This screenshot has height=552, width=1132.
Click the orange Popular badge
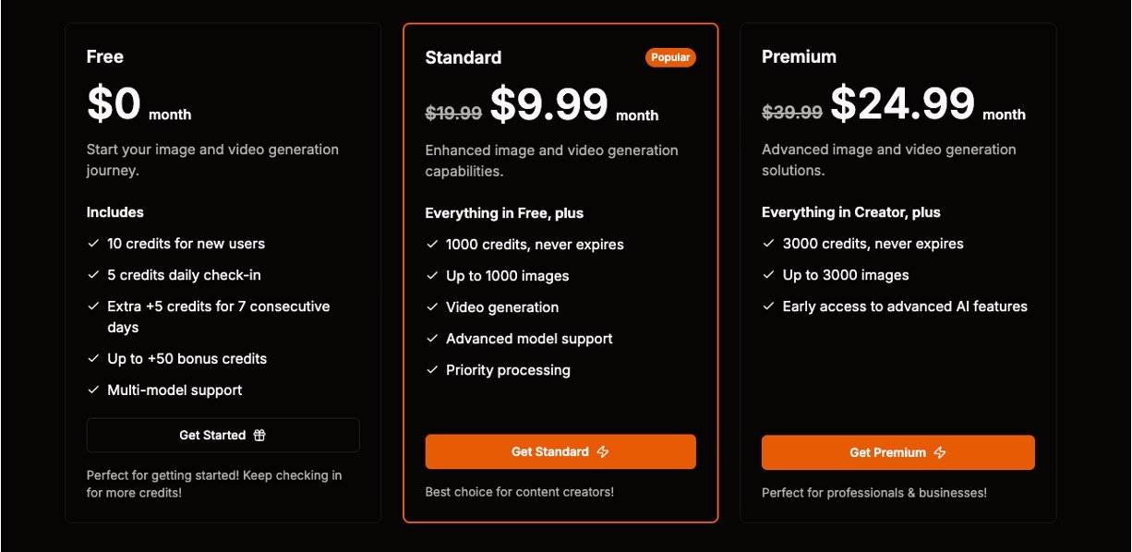pos(670,57)
